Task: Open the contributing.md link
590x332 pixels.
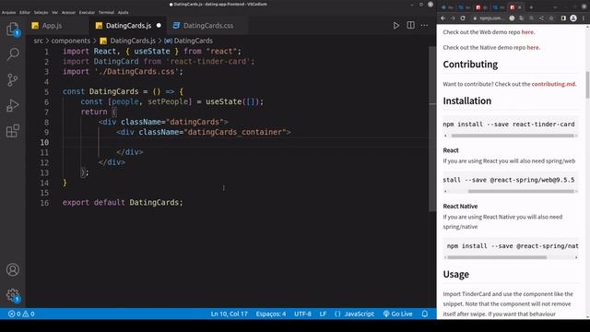Action: [553, 84]
